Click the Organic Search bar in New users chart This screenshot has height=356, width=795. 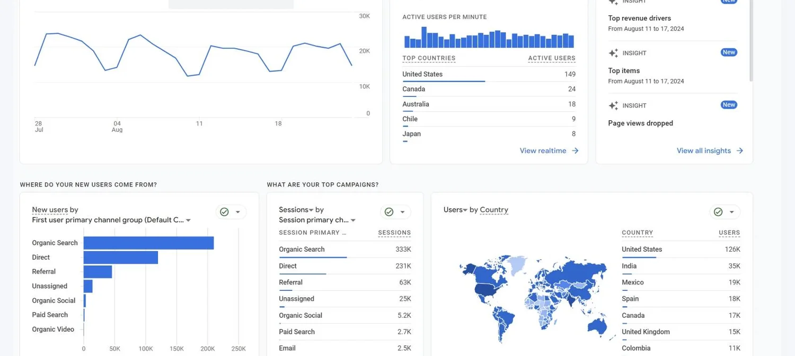148,243
